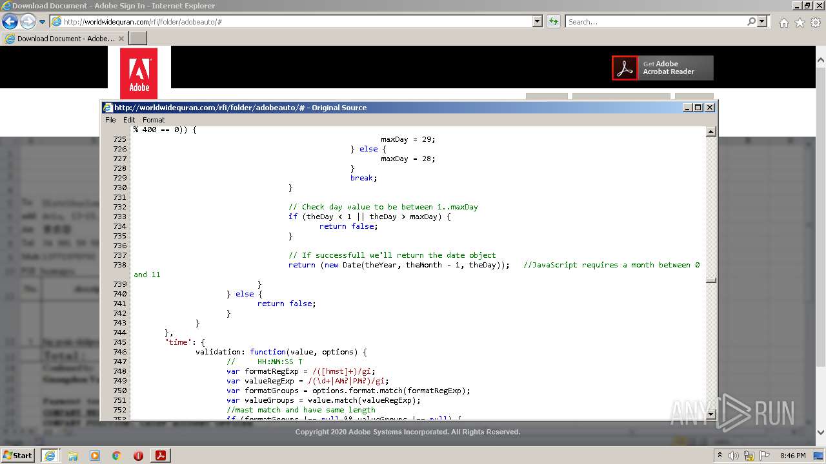Click the "'time': {" code line
Screen dimensions: 826x464
(x=185, y=342)
